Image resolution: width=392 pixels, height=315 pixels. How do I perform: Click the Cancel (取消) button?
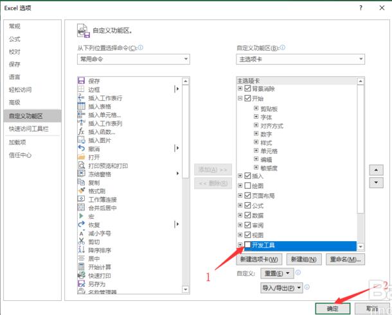coord(372,309)
